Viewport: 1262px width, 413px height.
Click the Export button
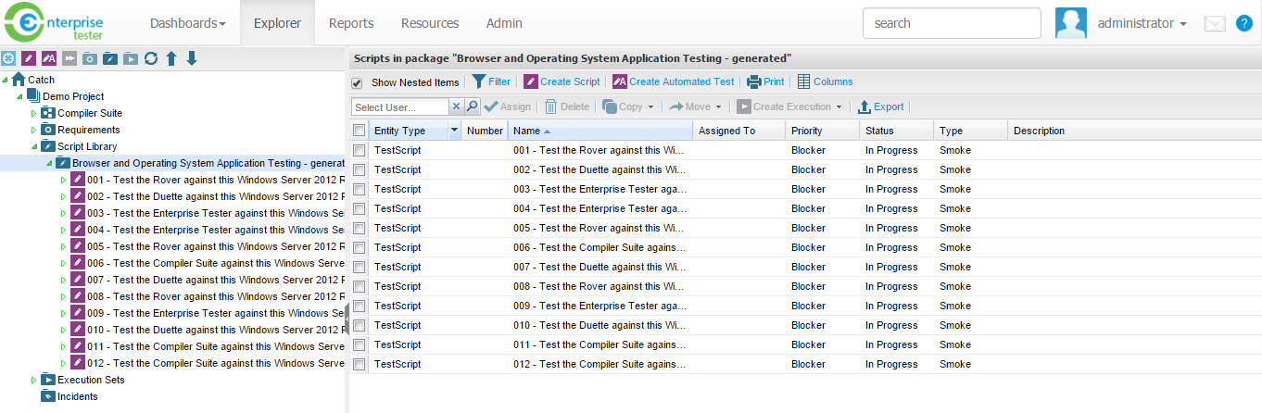coord(880,106)
